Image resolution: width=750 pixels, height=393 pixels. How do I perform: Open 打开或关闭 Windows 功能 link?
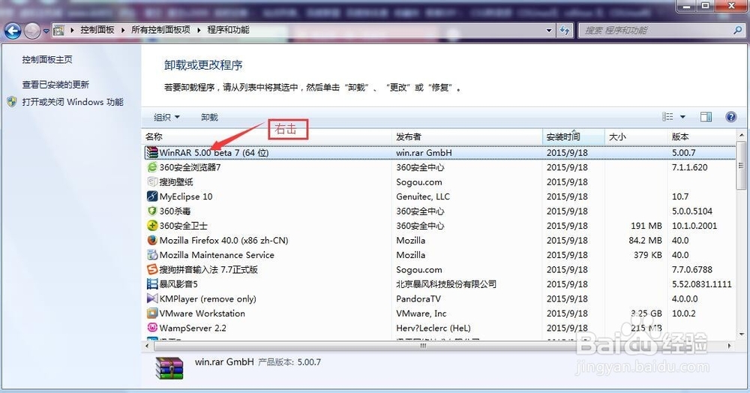tap(73, 102)
